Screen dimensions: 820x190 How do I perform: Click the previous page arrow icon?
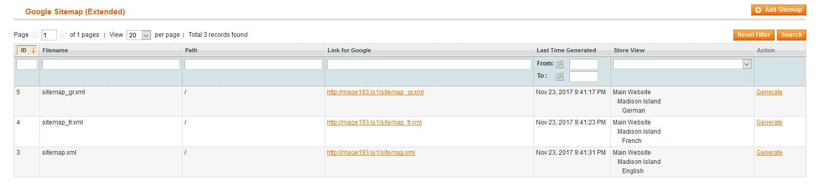coord(35,35)
